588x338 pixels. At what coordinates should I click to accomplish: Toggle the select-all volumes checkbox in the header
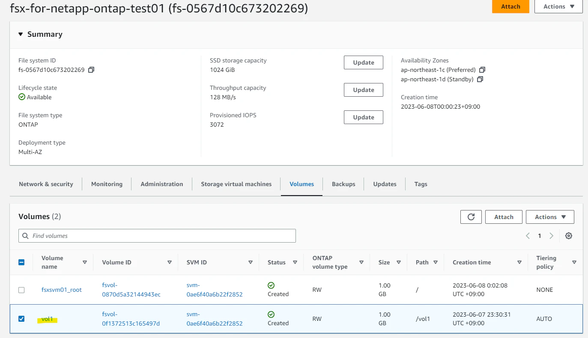(x=21, y=262)
